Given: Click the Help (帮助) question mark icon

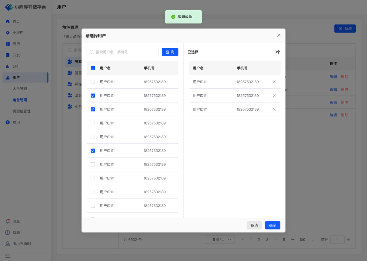Looking at the screenshot, I should (8, 233).
